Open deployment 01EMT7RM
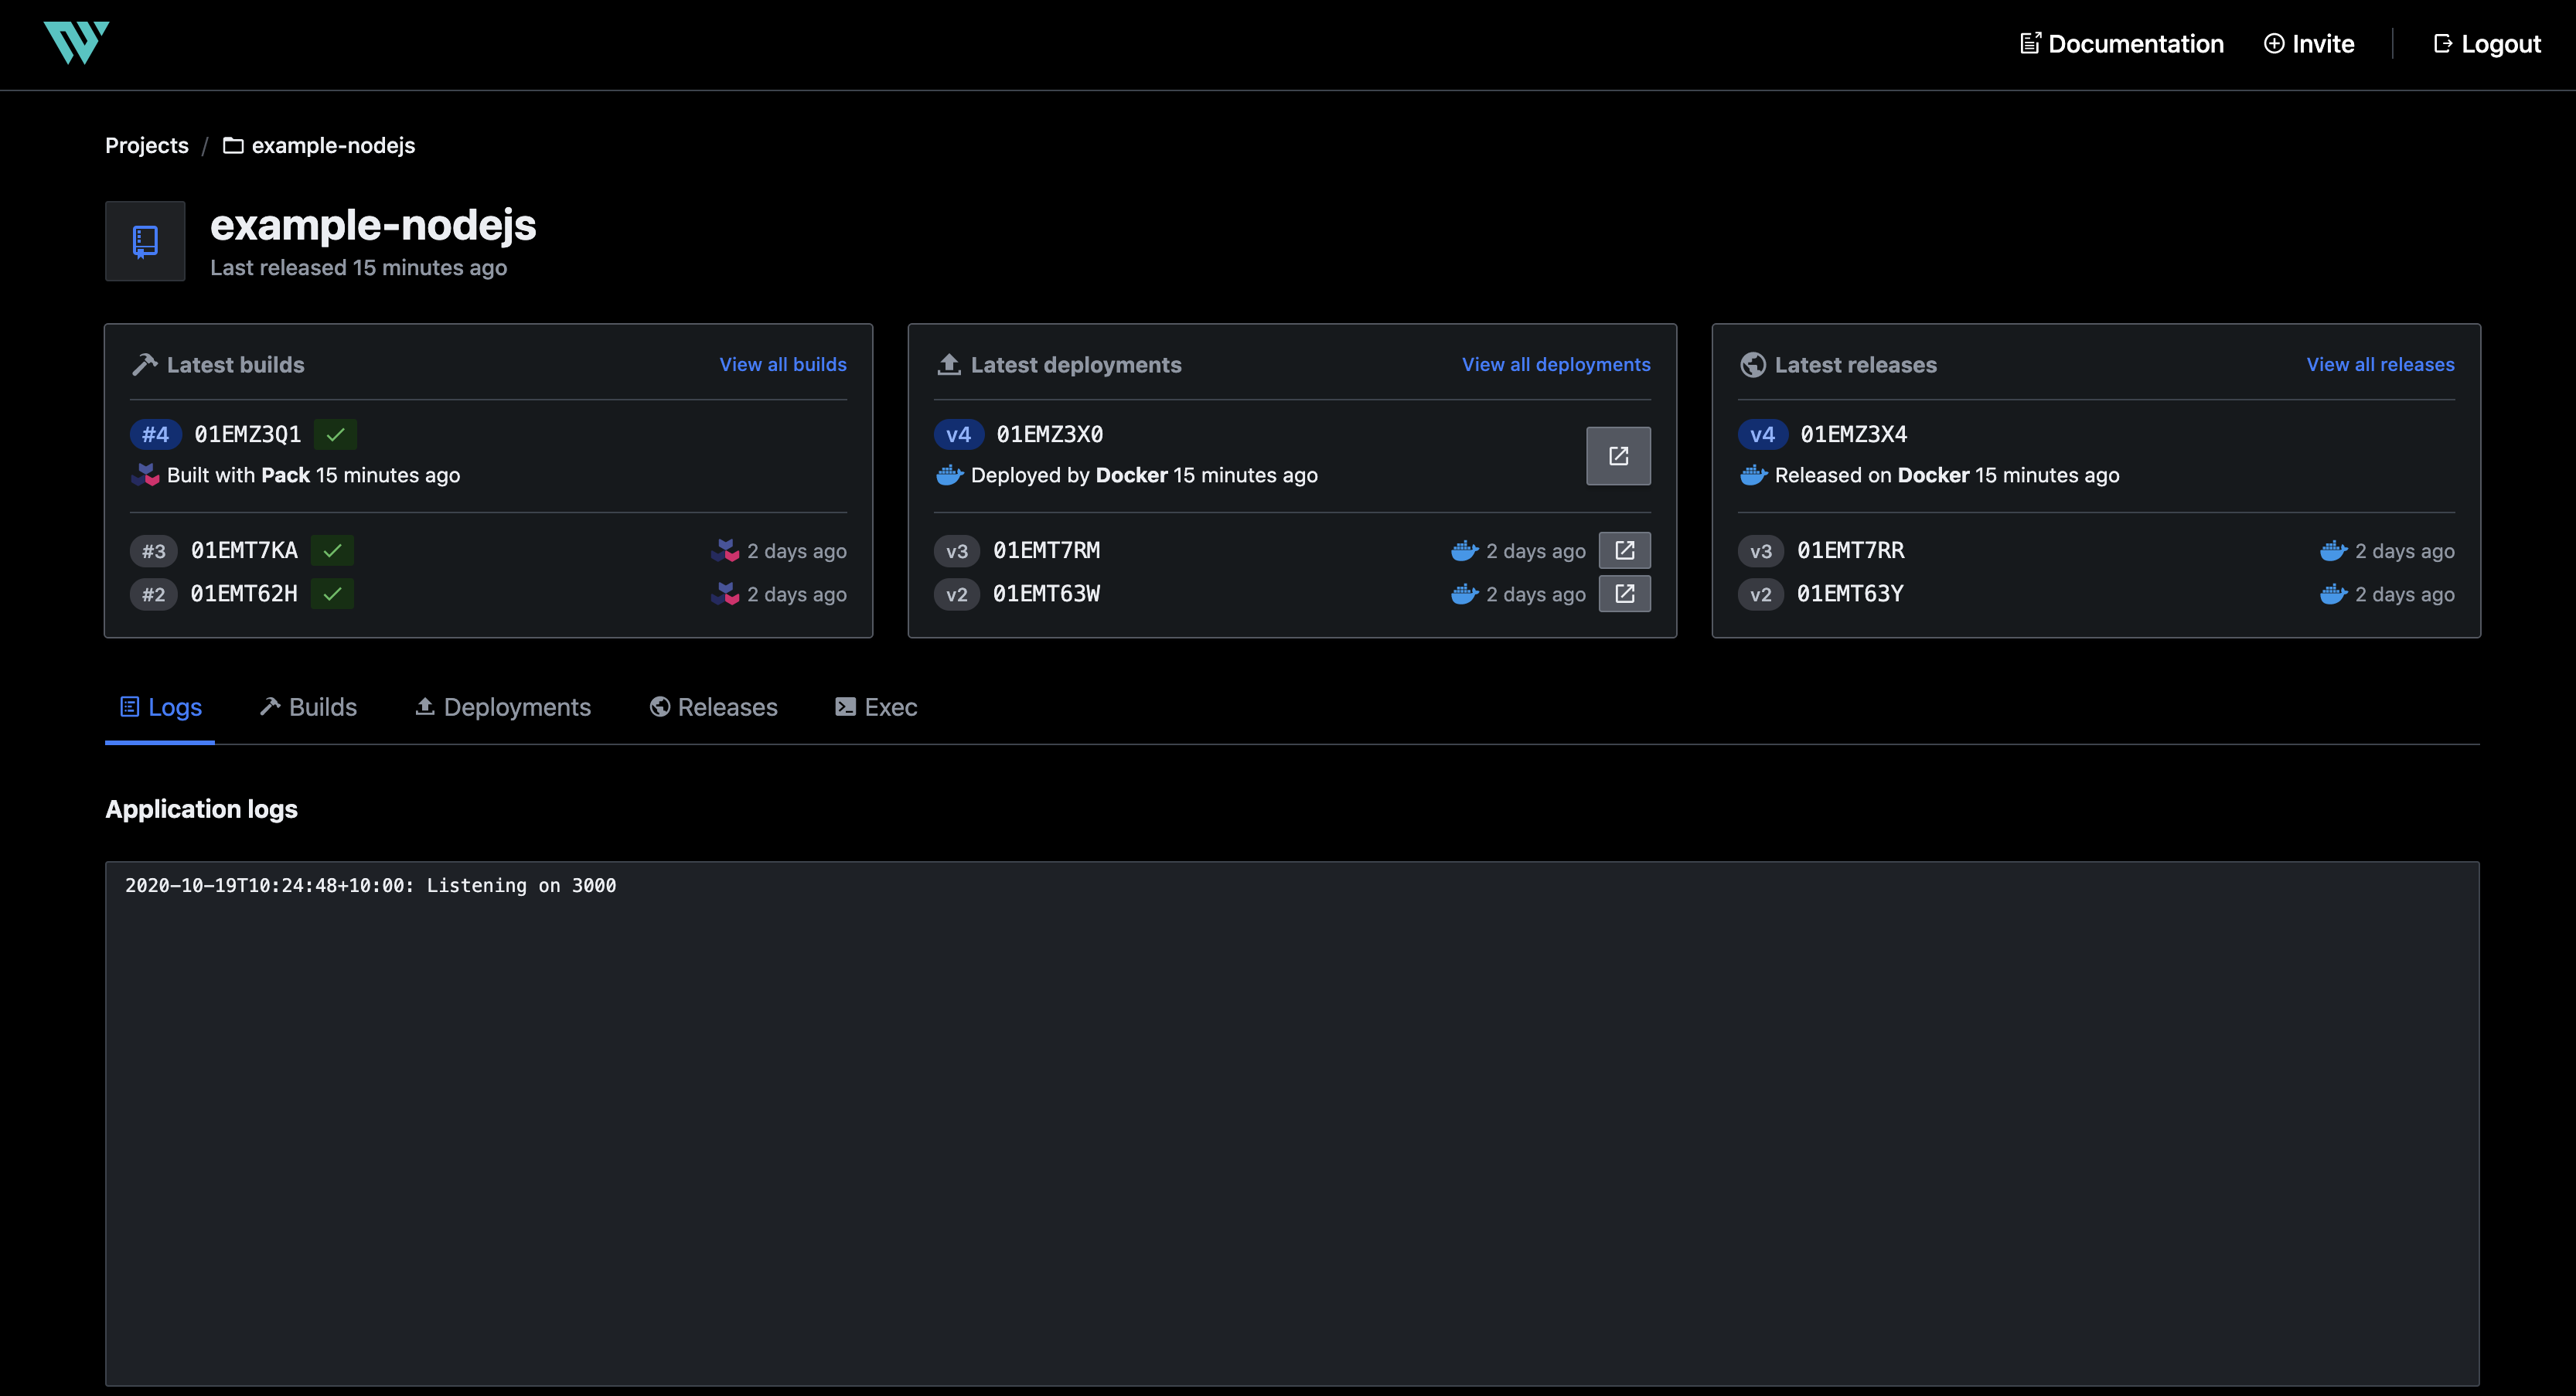The width and height of the screenshot is (2576, 1396). pyautogui.click(x=1046, y=550)
